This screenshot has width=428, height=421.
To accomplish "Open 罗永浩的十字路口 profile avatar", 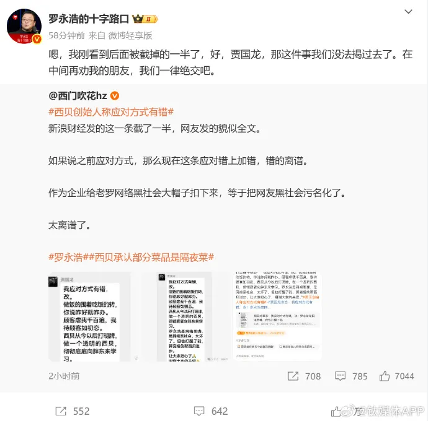I will click(x=24, y=26).
